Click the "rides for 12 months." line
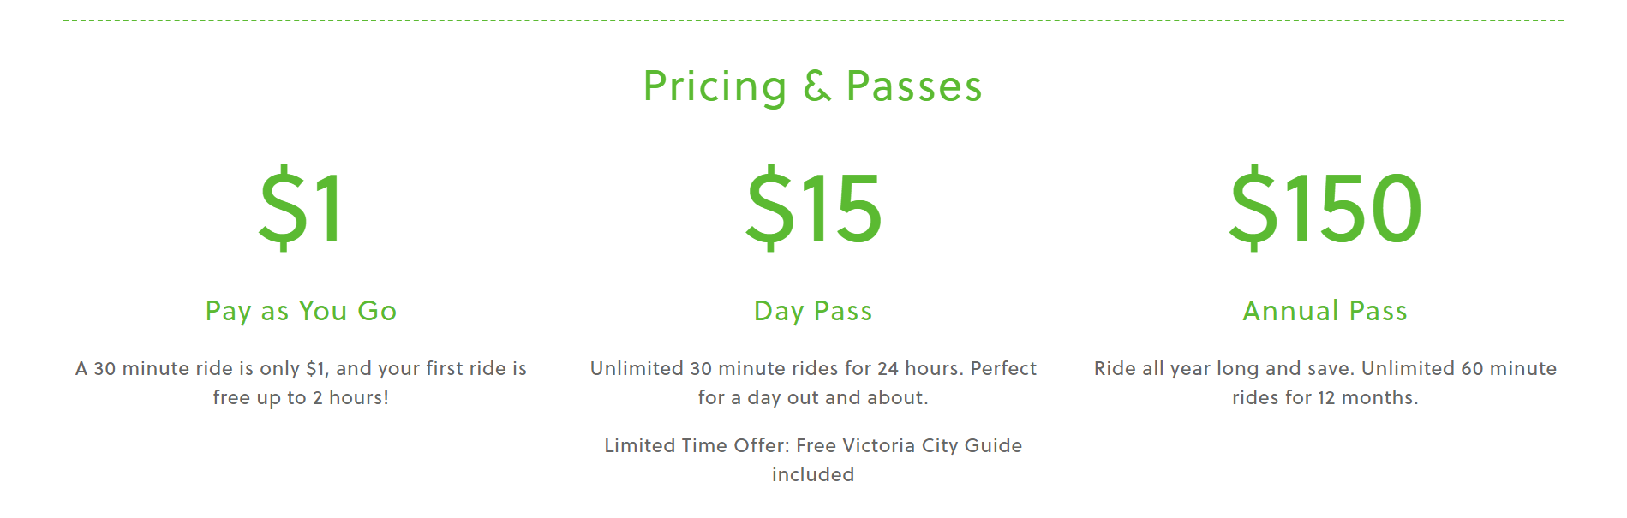 coord(1325,397)
